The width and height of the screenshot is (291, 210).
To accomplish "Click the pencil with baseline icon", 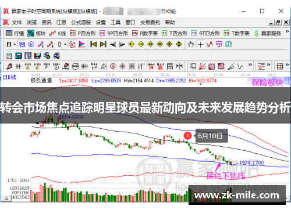I will [x=66, y=67].
